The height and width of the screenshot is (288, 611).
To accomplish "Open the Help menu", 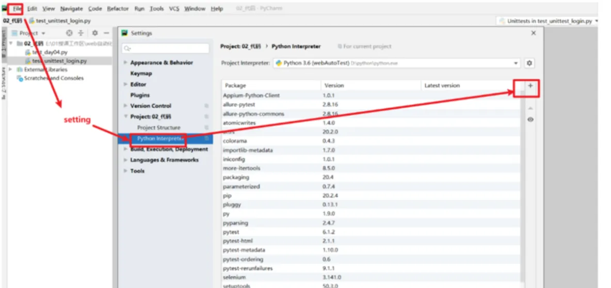I will [217, 9].
